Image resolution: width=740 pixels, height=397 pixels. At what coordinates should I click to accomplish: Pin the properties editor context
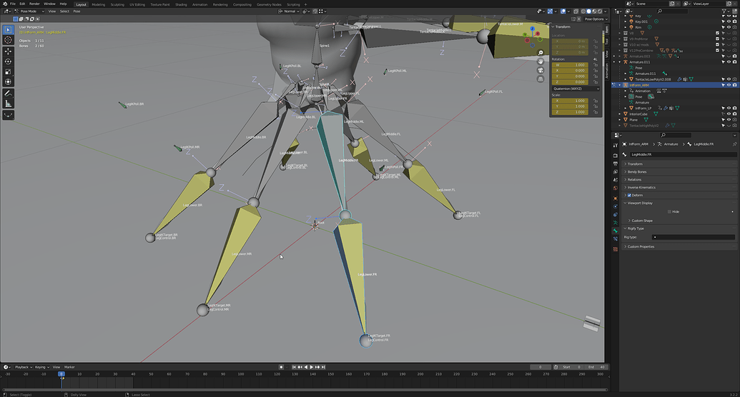pyautogui.click(x=734, y=144)
